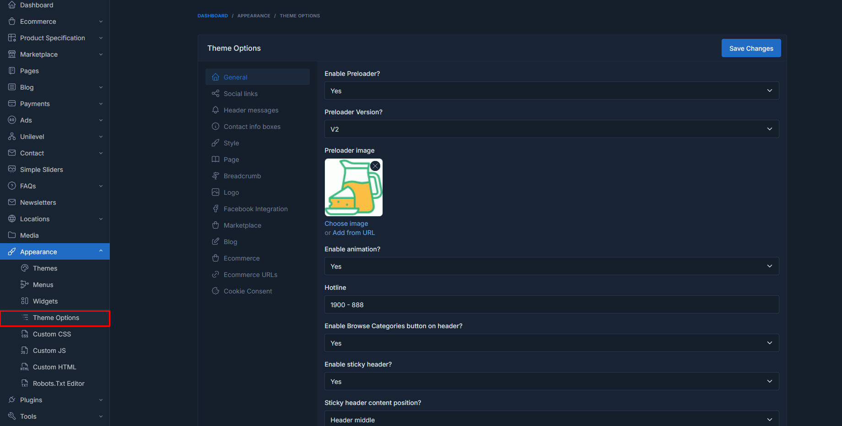
Task: Remove the preloader image with X button
Action: (375, 166)
